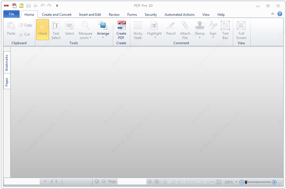Screen dimensions: 286x189
Task: Click the blue help question mark icon
Action: [x=280, y=14]
